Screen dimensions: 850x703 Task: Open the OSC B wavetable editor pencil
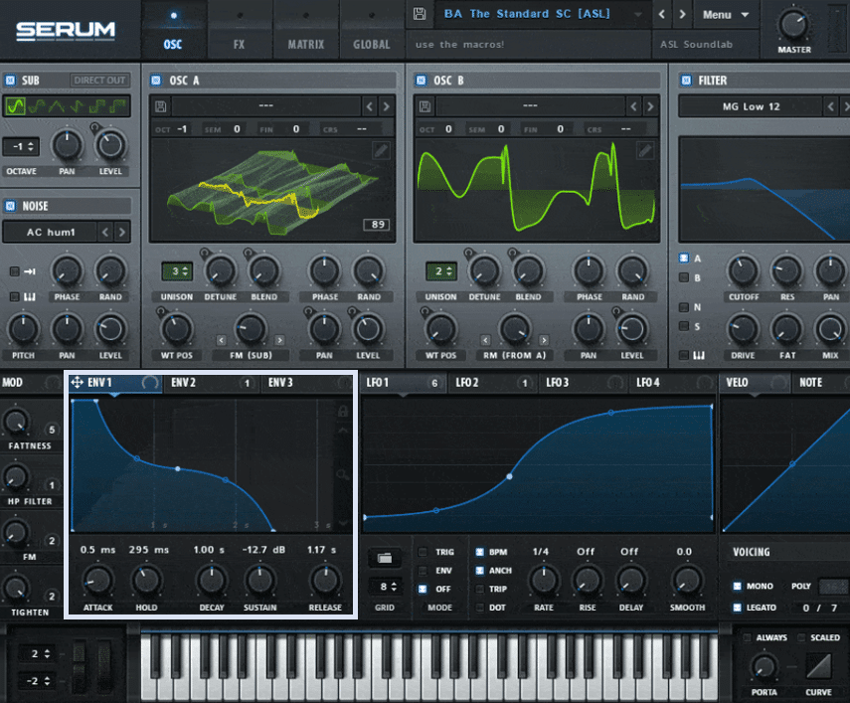click(645, 150)
